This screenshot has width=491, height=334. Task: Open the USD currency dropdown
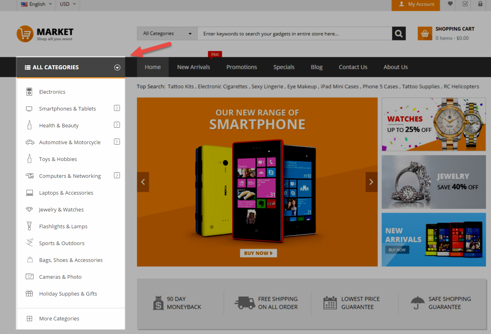(68, 4)
